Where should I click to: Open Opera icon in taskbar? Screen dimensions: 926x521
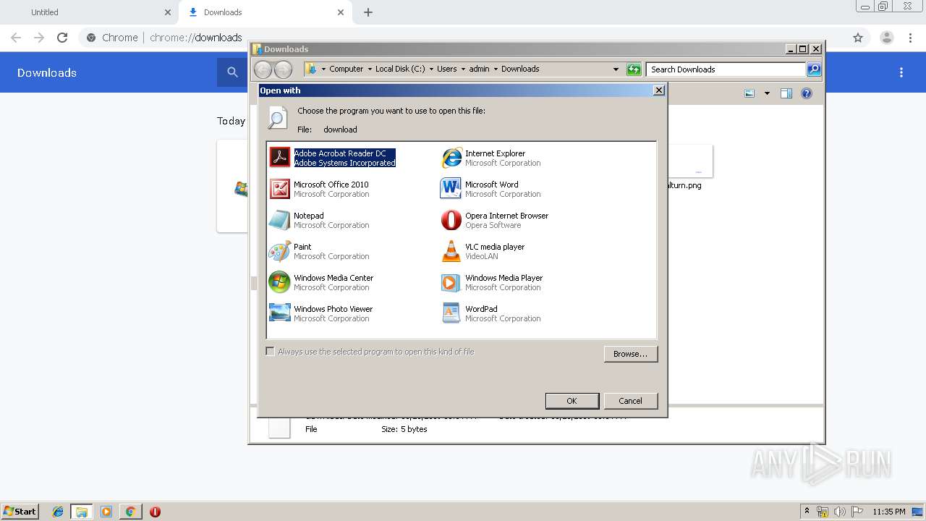click(155, 512)
